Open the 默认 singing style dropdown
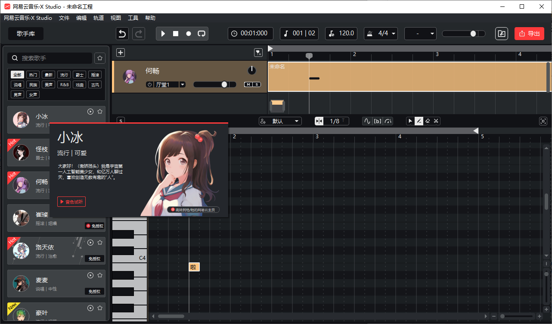Screen dimensions: 552x324 (280, 121)
